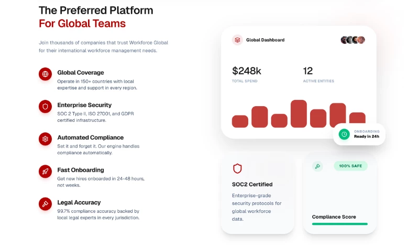Click the tallest bar in the spend chart
The width and height of the screenshot is (419, 251).
coord(299,113)
